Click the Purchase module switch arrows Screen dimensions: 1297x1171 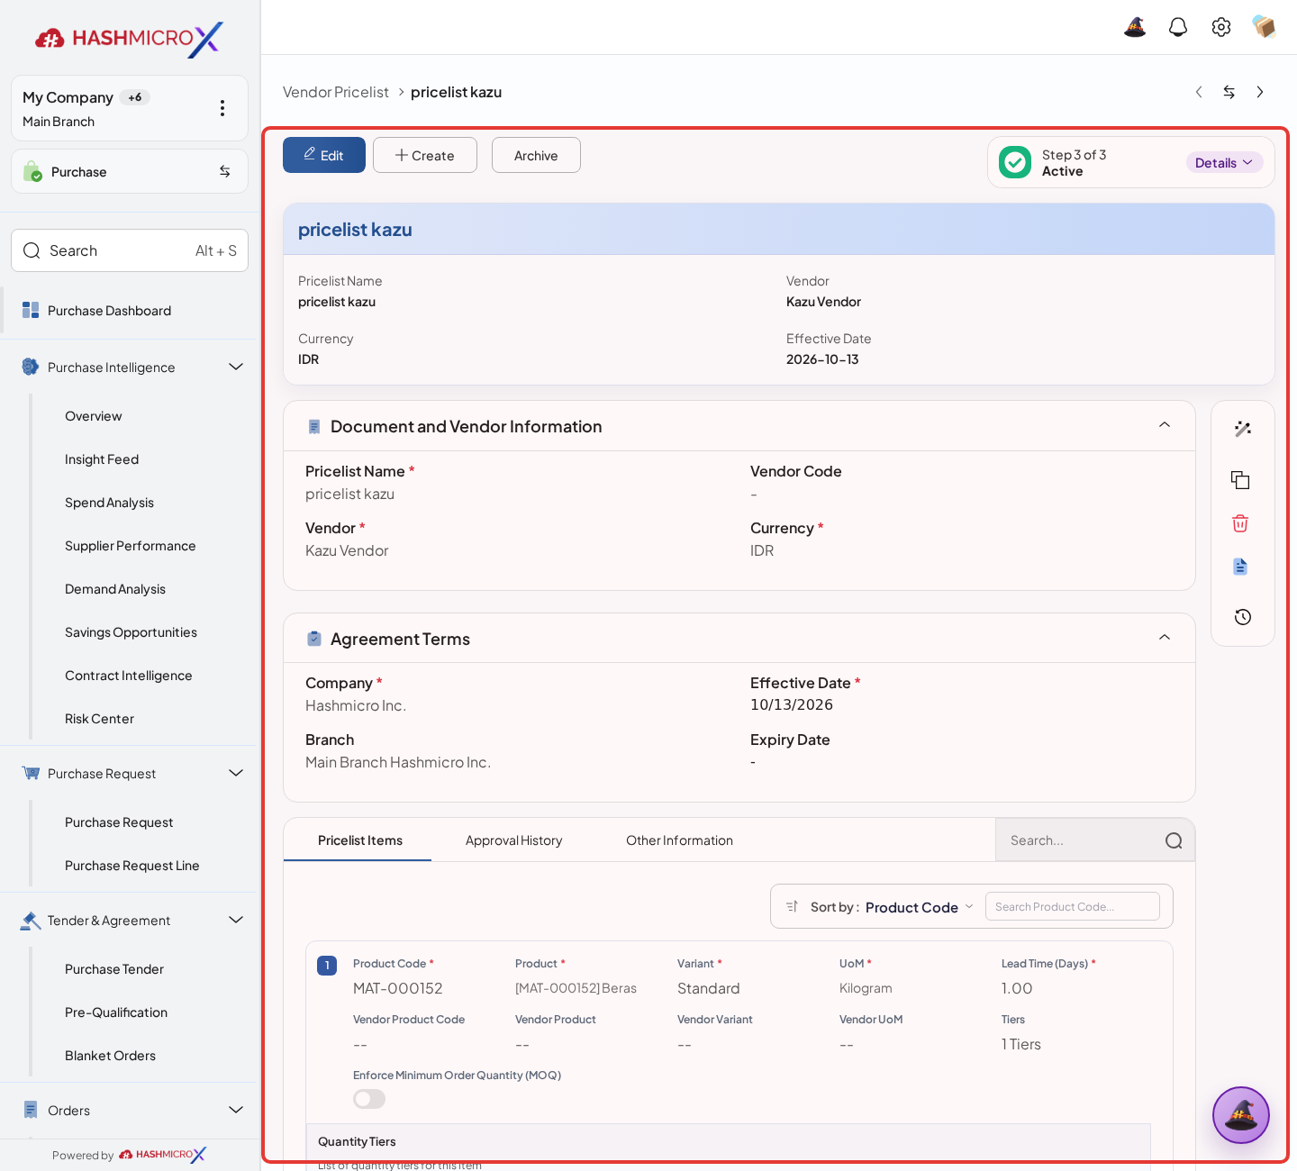(225, 171)
